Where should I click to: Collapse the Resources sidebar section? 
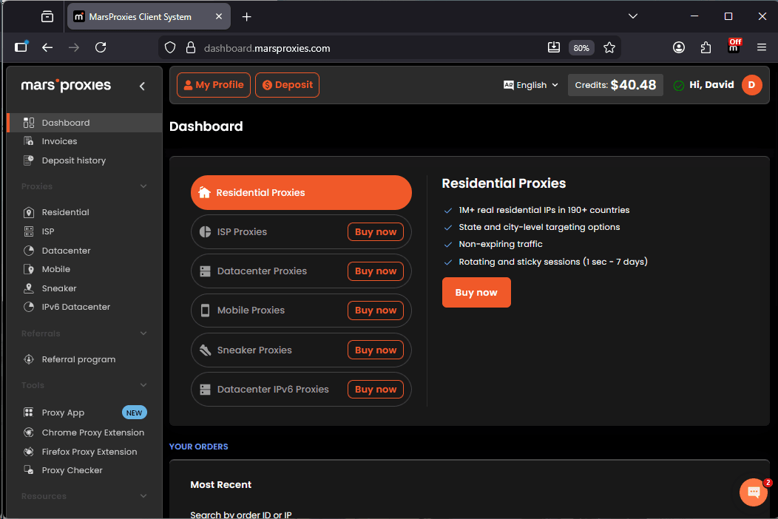click(x=143, y=496)
